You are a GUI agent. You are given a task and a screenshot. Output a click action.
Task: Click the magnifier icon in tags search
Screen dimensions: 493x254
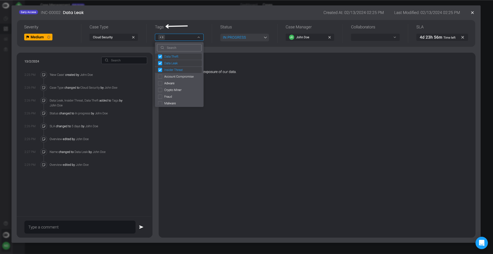tap(162, 48)
